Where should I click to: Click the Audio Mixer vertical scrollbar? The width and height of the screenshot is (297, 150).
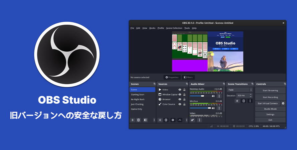click(x=224, y=99)
